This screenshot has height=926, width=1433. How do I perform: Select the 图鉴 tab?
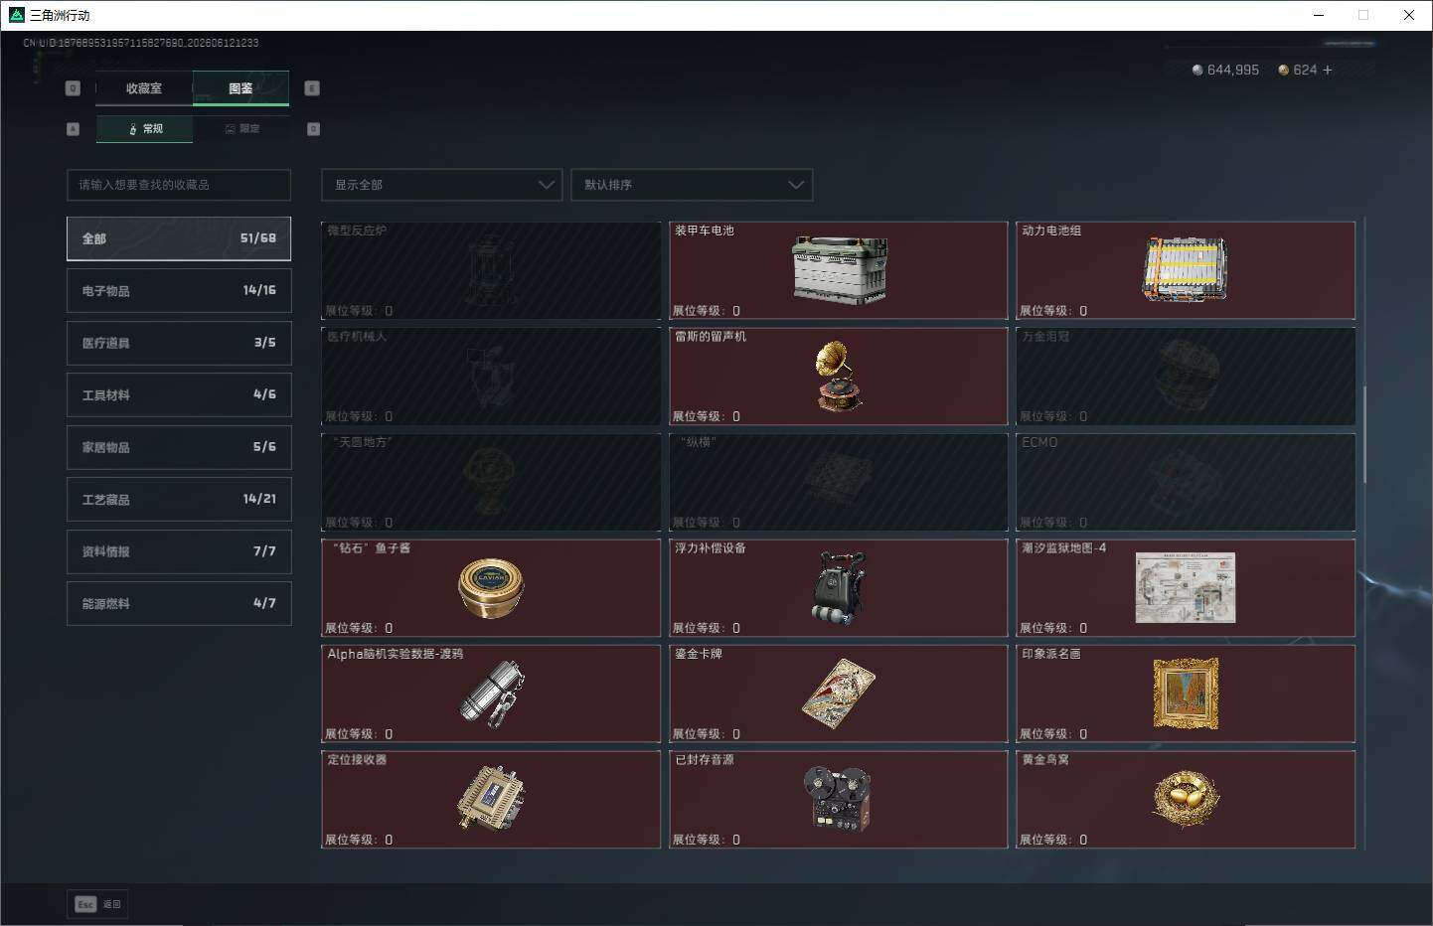(240, 88)
